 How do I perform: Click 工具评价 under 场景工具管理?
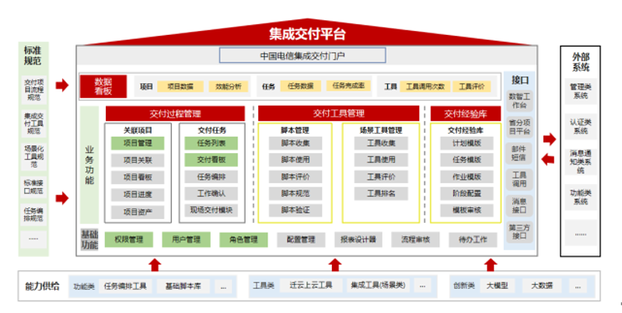(381, 177)
